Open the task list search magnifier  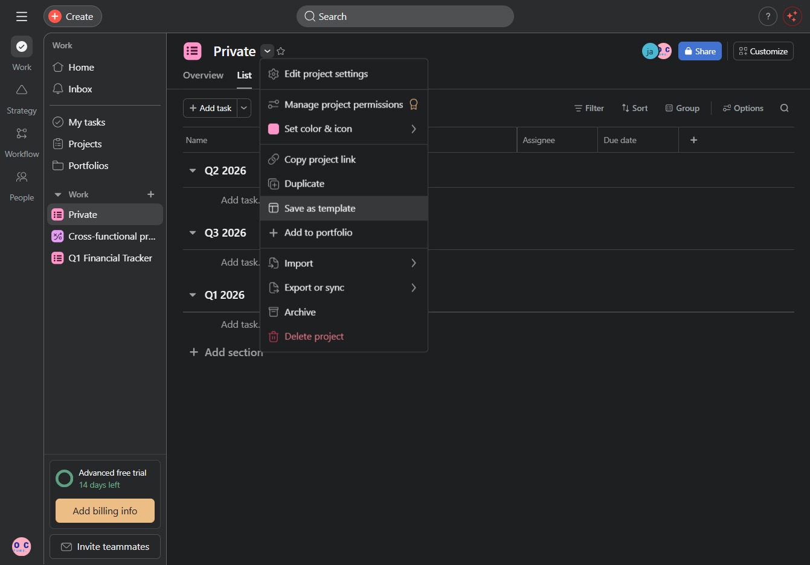click(784, 108)
